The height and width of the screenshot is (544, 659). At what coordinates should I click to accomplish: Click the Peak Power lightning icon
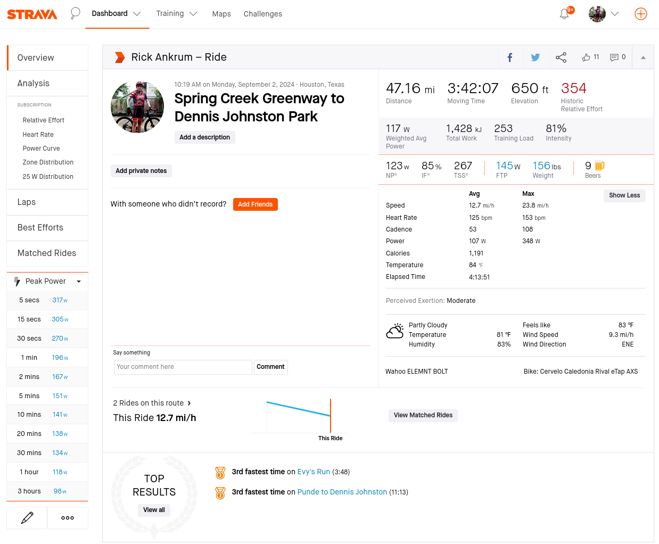pyautogui.click(x=17, y=281)
